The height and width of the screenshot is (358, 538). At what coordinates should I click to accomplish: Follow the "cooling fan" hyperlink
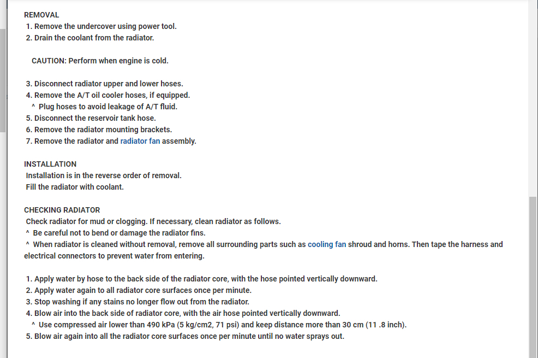coord(326,244)
